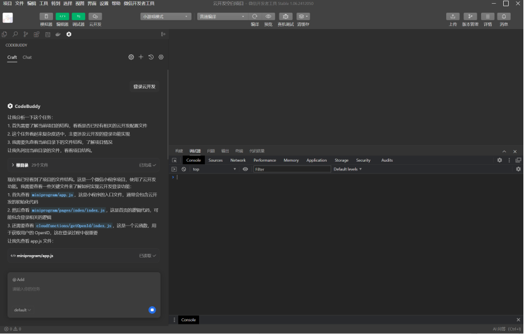Click the miniprogram/app.js file card

click(83, 256)
